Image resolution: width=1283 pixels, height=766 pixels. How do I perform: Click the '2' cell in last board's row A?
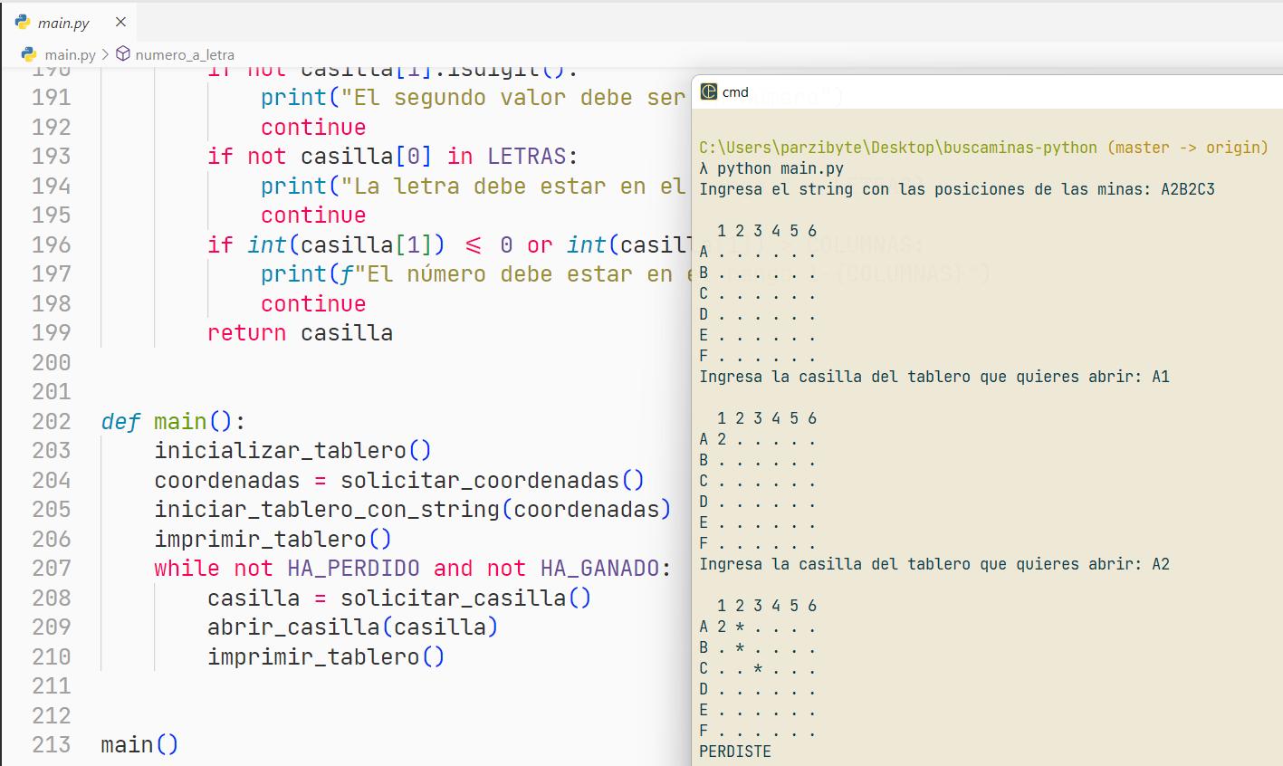tap(722, 627)
